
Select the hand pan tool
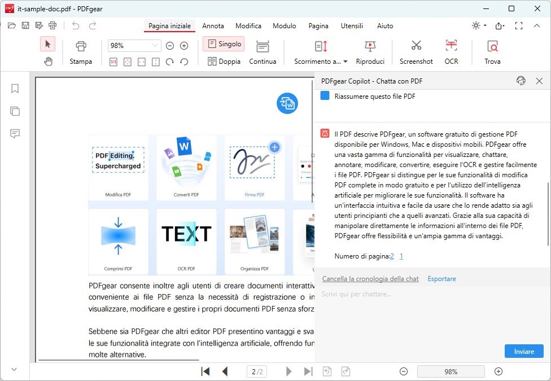(x=48, y=62)
